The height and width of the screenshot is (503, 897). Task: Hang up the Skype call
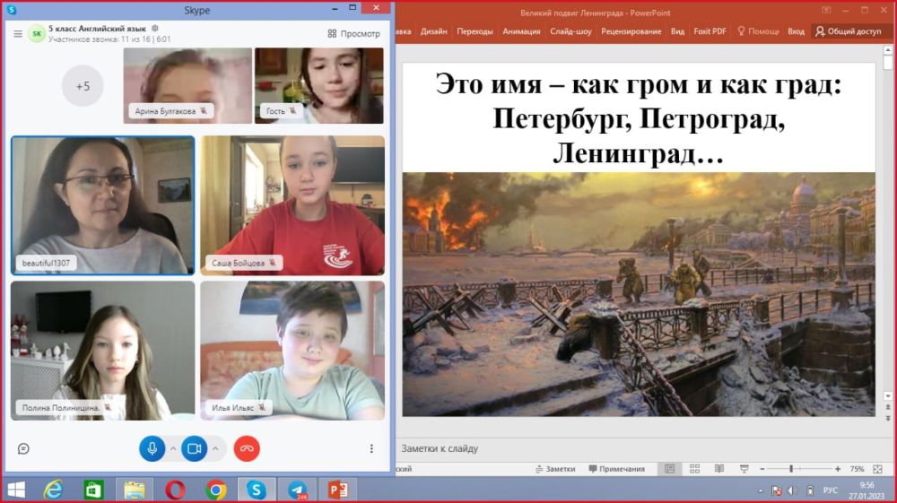click(247, 448)
